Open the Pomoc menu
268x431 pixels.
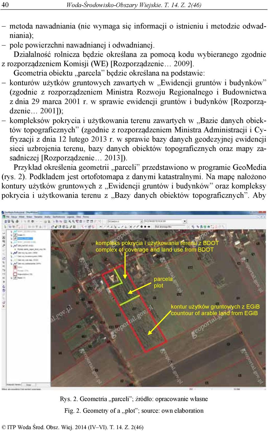pyautogui.click(x=86, y=217)
